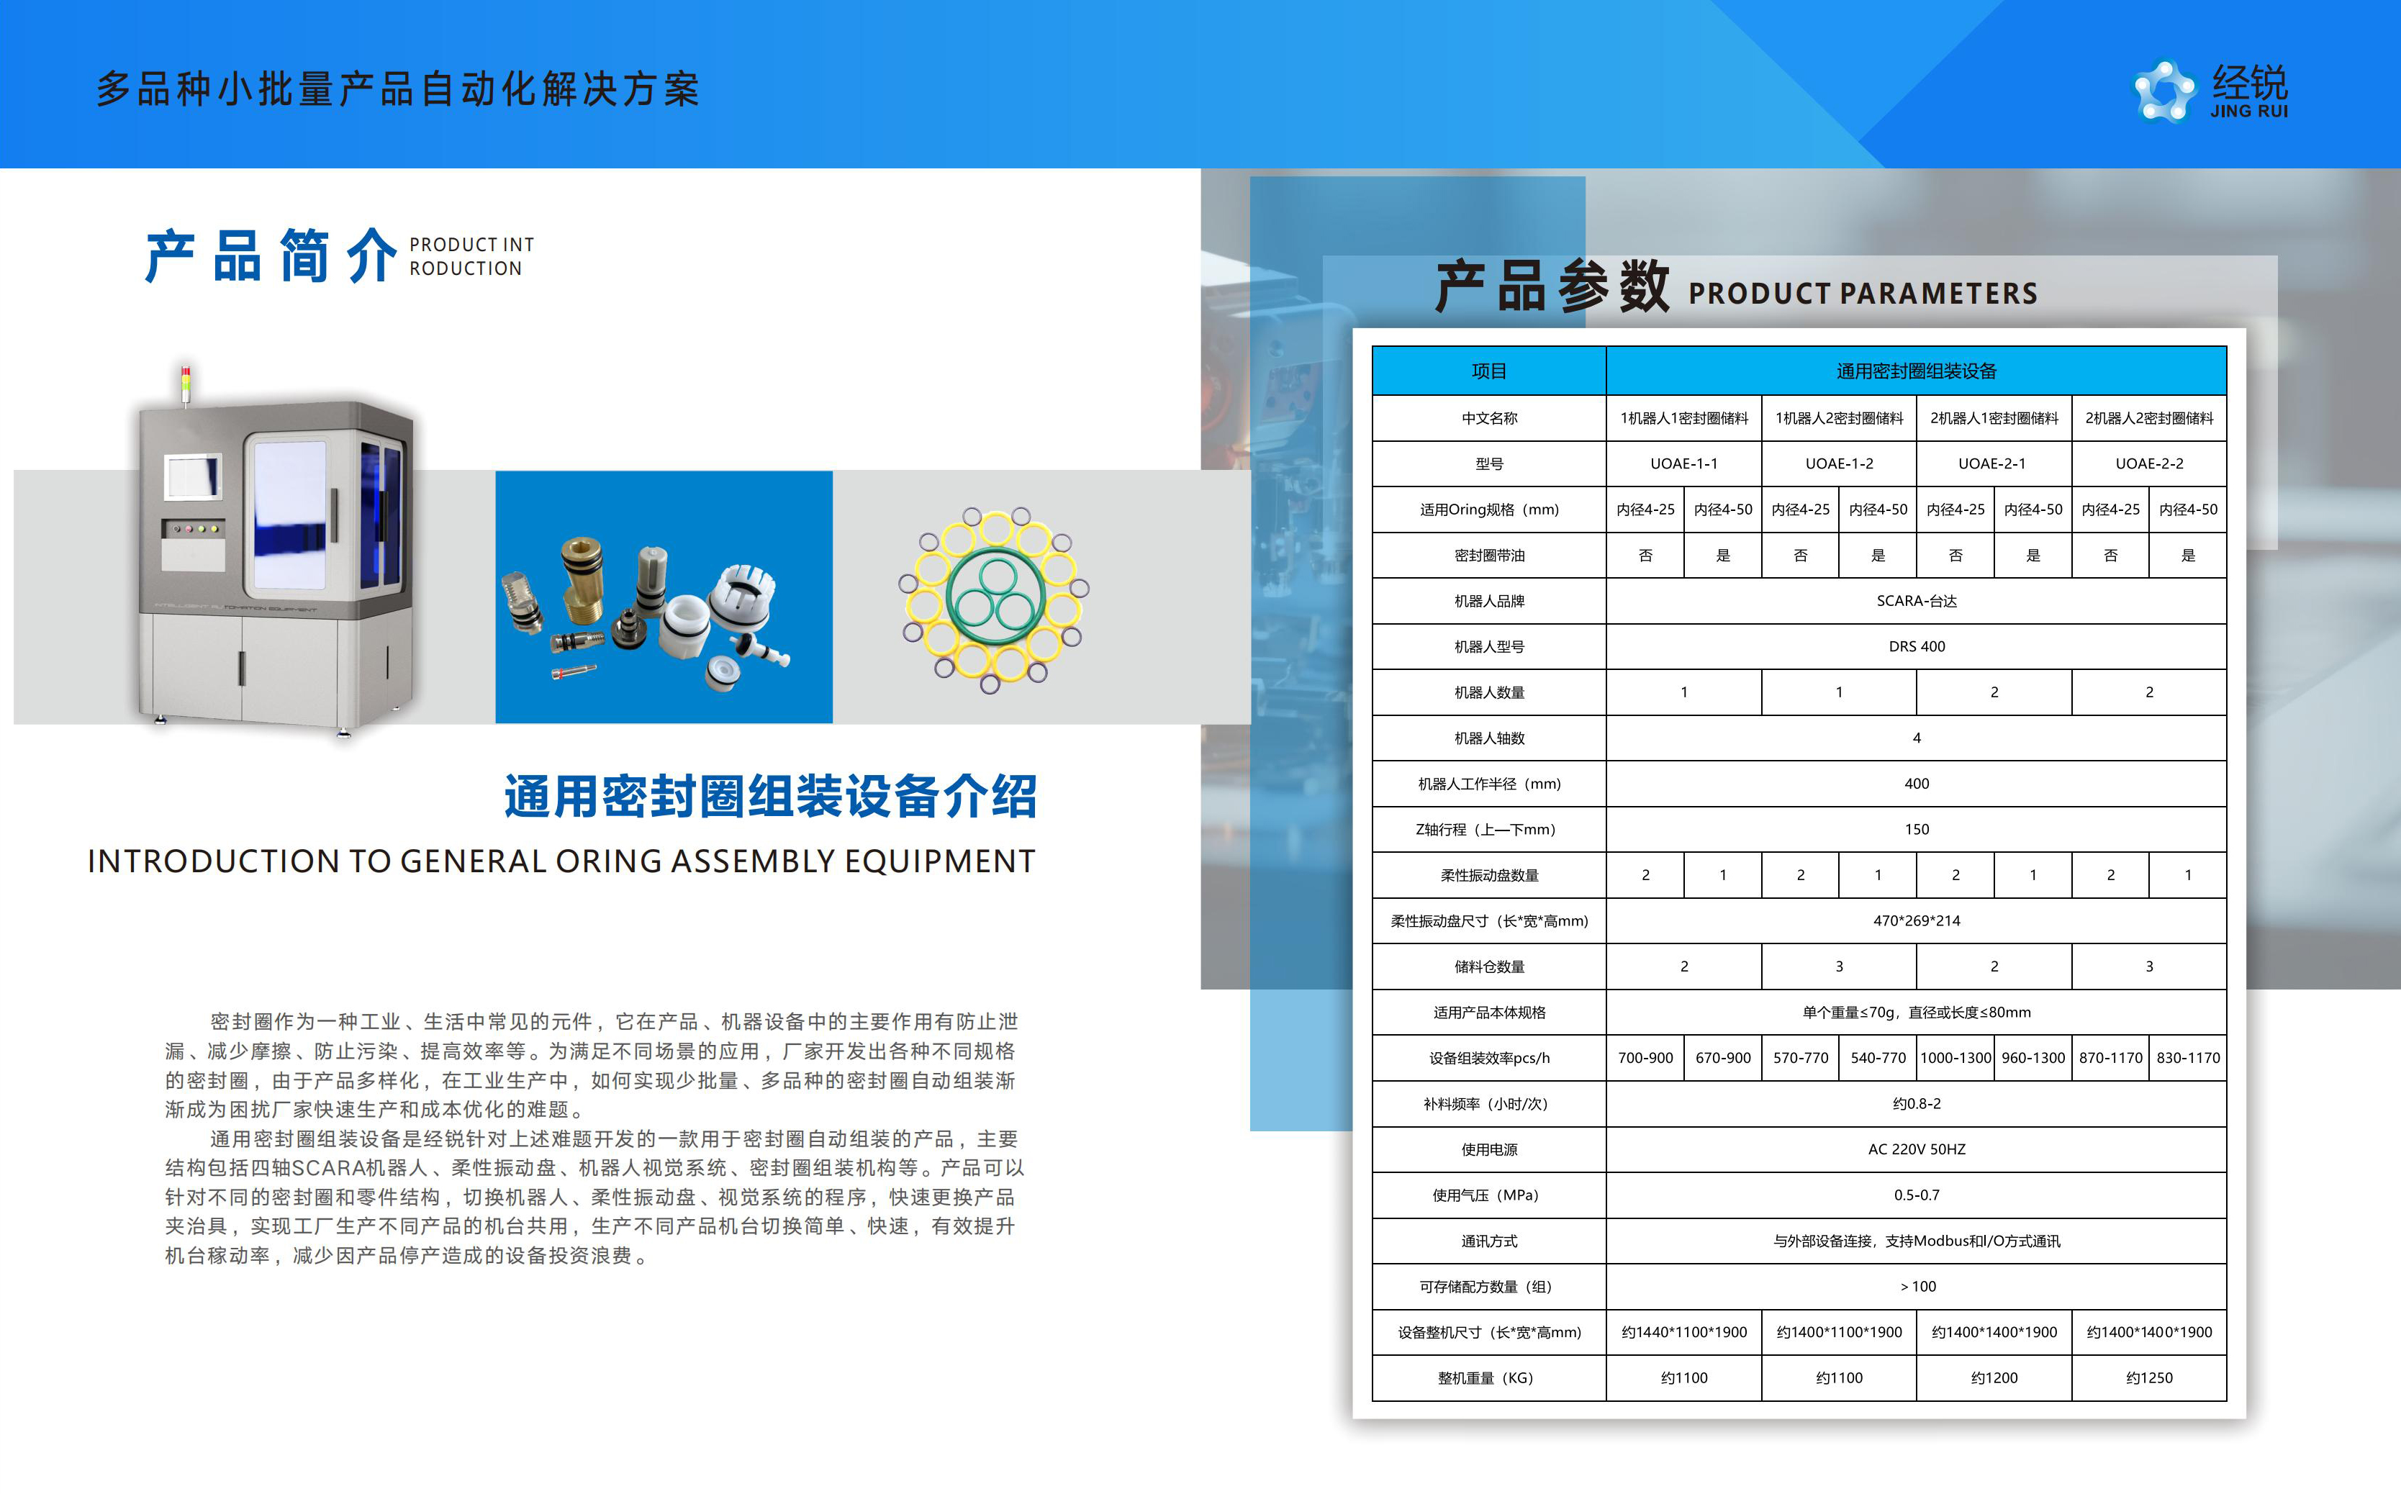Select the row label 中文名称
Viewport: 2401px width, 1494px height.
click(x=1489, y=418)
